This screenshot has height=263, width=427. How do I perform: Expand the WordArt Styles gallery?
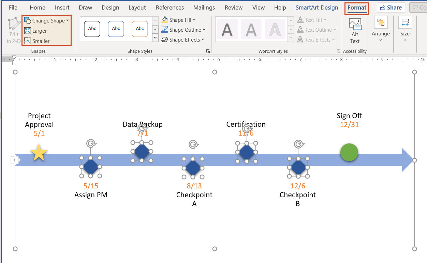pos(291,37)
